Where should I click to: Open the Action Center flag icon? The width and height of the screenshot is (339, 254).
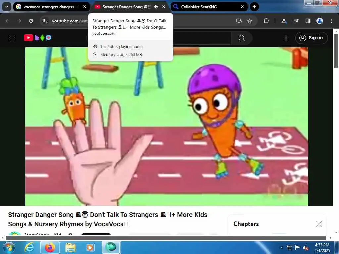(298, 247)
